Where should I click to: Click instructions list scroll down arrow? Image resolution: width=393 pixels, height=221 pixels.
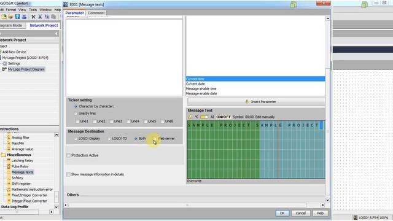[56, 207]
